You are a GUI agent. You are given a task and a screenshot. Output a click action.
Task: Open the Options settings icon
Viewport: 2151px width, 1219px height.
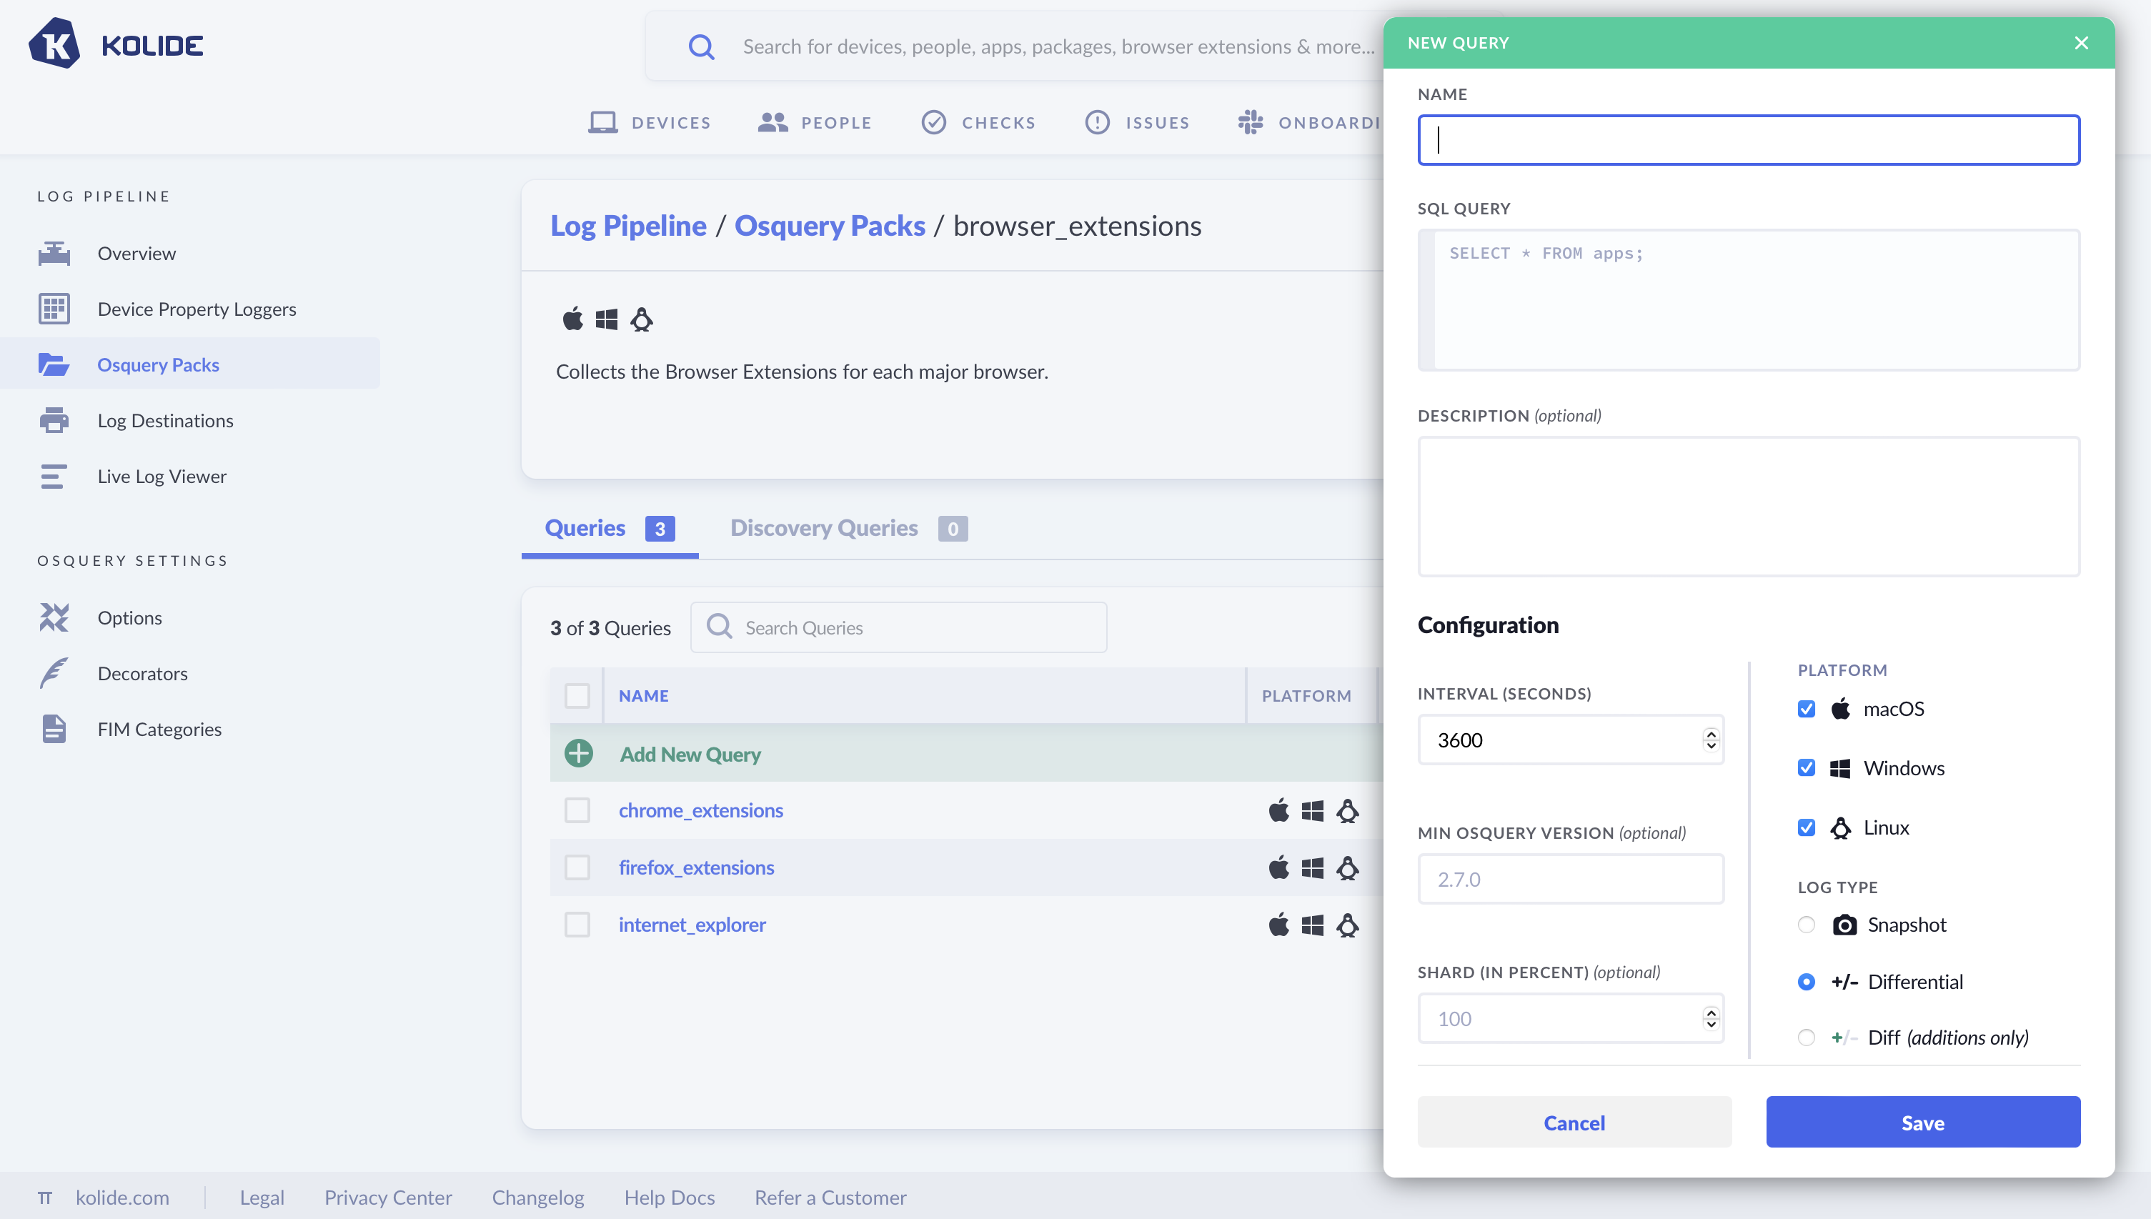(x=54, y=618)
